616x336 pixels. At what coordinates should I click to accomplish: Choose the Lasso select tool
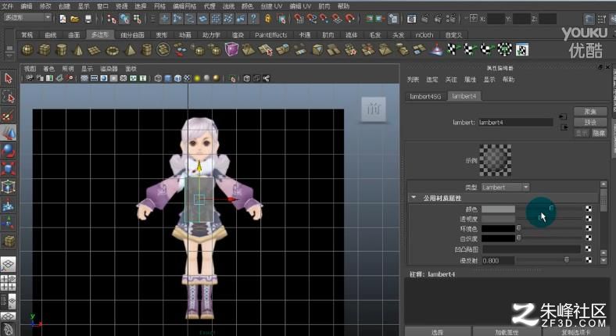(9, 97)
